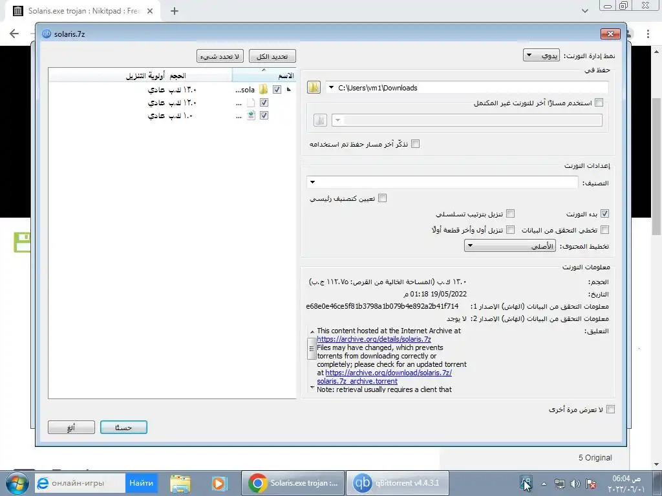The width and height of the screenshot is (662, 496).
Task: Click the network tray icon
Action: pyautogui.click(x=559, y=484)
